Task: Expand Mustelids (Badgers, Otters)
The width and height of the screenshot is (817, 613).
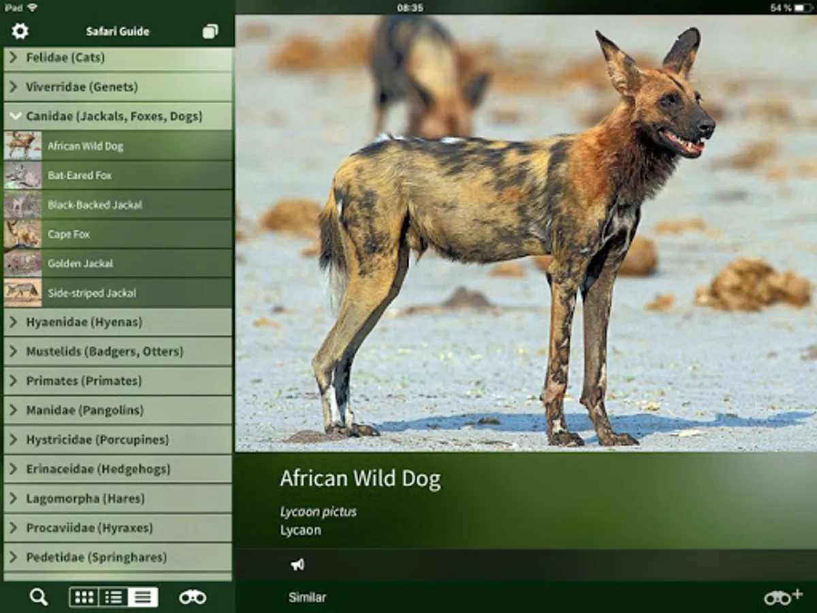Action: (x=118, y=351)
